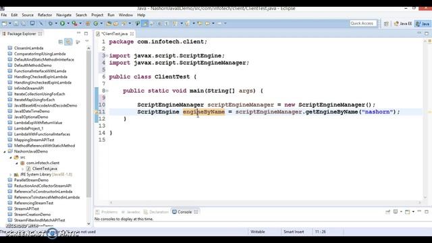
Task: Open the Search menu
Action: click(81, 15)
